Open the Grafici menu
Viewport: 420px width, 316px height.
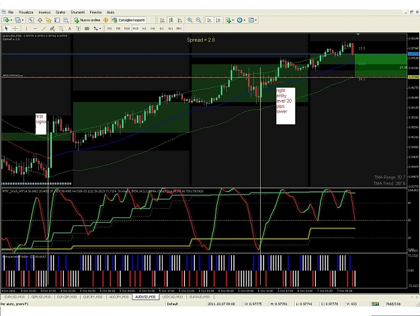click(60, 12)
